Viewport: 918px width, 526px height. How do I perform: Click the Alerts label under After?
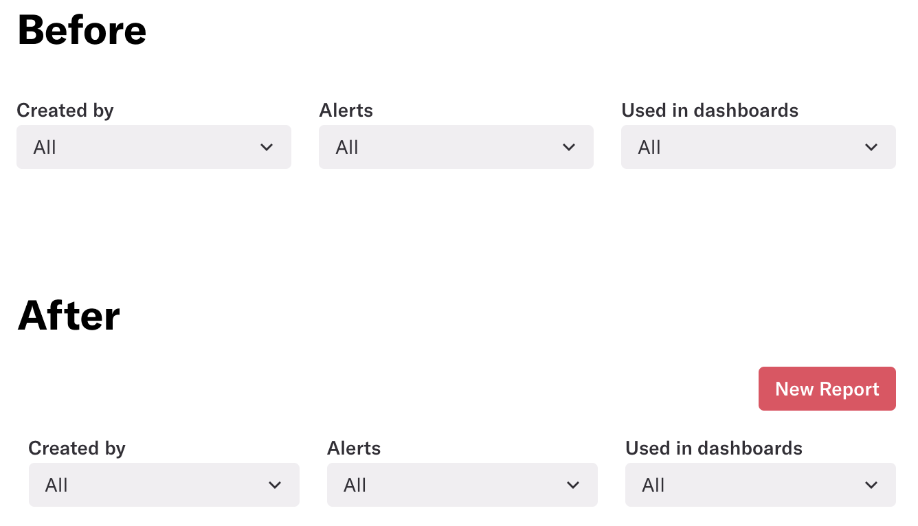[x=354, y=448]
